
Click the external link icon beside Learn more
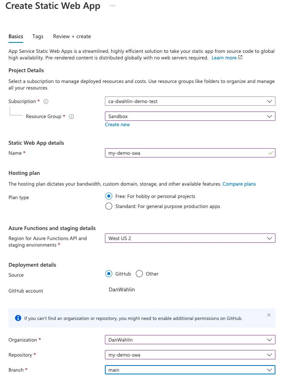(x=241, y=58)
